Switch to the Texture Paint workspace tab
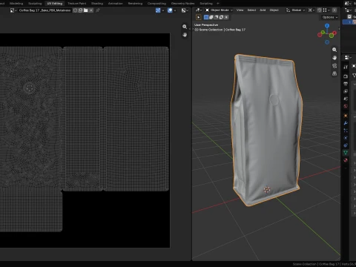This screenshot has height=267, width=356. coord(76,4)
